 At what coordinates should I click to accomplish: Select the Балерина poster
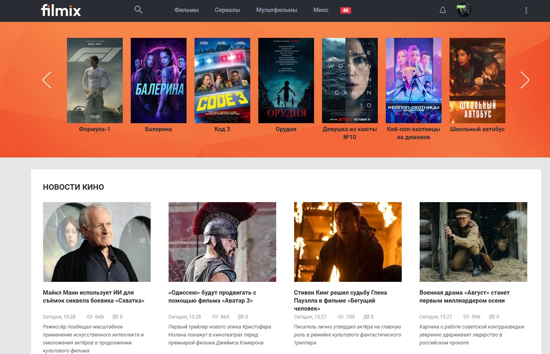(x=159, y=81)
